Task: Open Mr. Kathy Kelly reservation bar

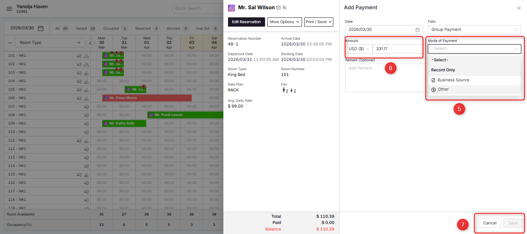Action: pos(124,123)
